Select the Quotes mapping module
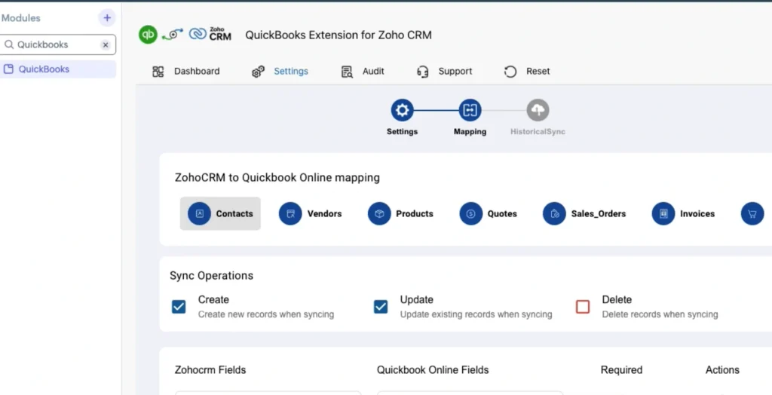 click(x=489, y=214)
